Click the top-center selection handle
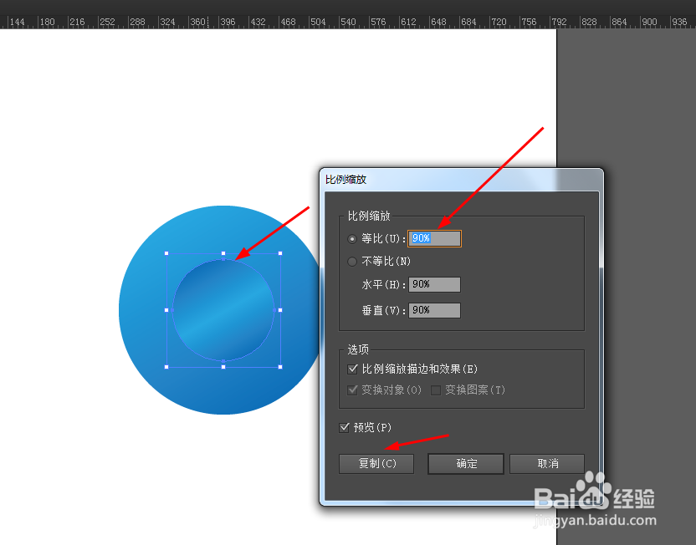Image resolution: width=696 pixels, height=545 pixels. pos(223,253)
